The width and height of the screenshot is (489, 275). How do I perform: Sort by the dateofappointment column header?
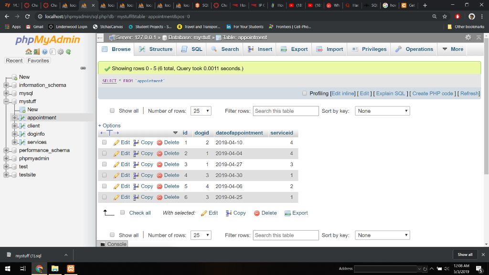click(x=239, y=133)
